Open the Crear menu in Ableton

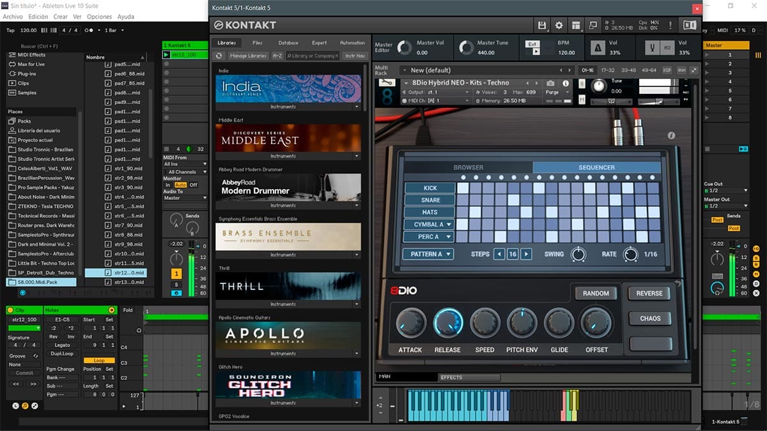click(60, 17)
